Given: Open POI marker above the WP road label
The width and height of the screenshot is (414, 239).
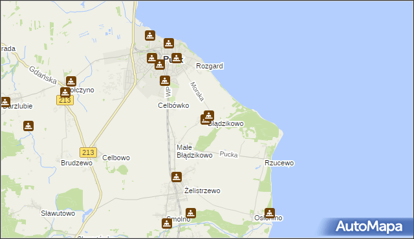Looking at the screenshot, I should coord(165,81).
